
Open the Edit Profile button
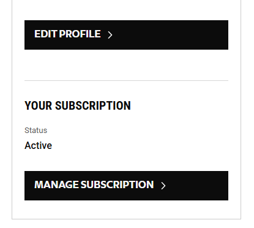tap(126, 35)
